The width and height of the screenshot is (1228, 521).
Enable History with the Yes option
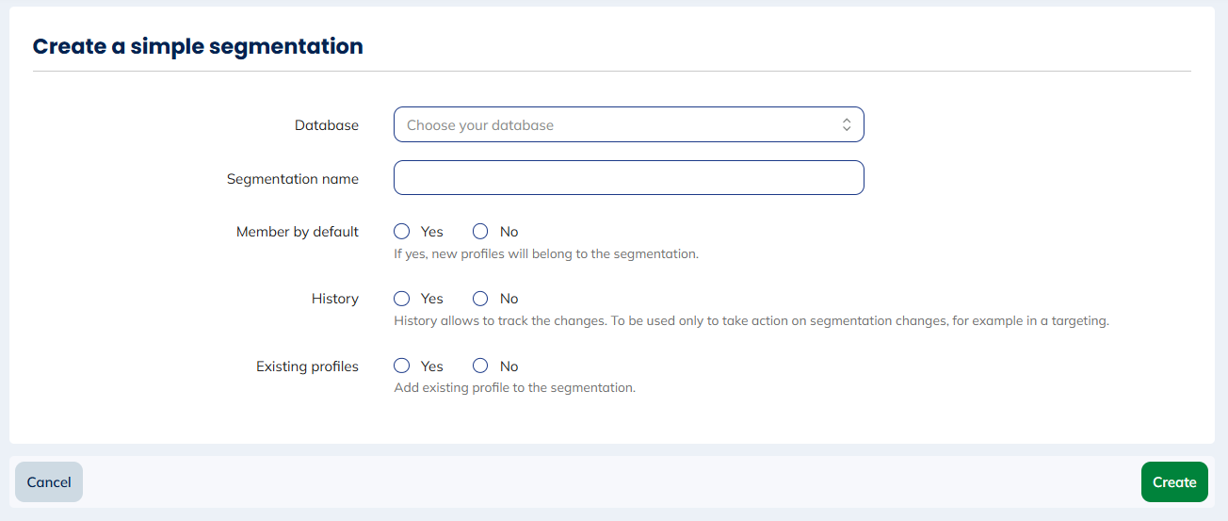(402, 299)
